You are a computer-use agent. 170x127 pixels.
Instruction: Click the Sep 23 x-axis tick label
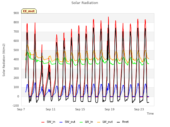pyautogui.click(x=139, y=109)
